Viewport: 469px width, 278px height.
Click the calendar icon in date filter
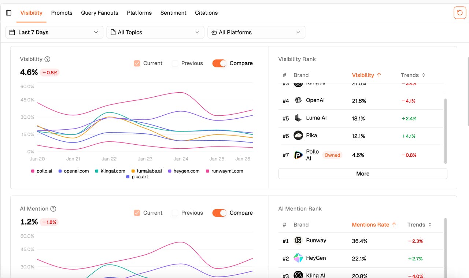click(x=12, y=32)
